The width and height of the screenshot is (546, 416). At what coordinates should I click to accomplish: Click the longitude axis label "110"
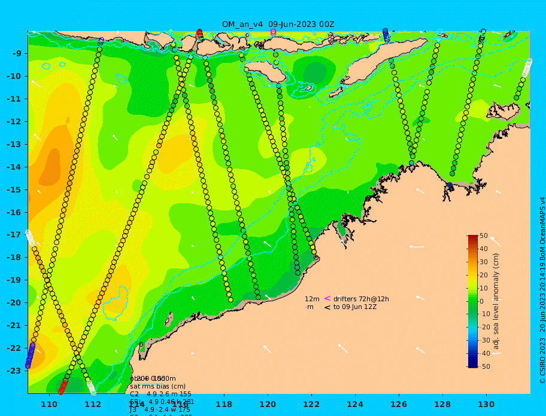[x=49, y=404]
